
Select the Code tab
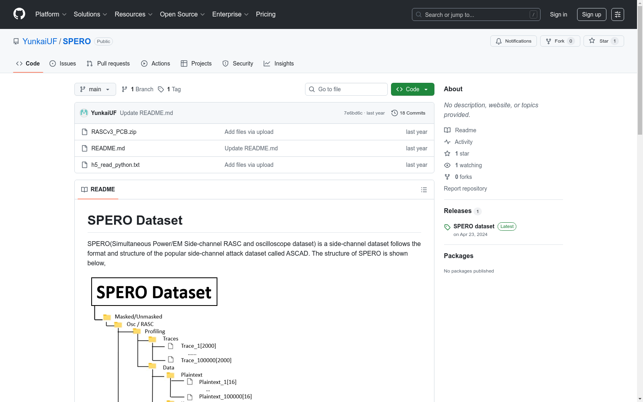click(28, 64)
